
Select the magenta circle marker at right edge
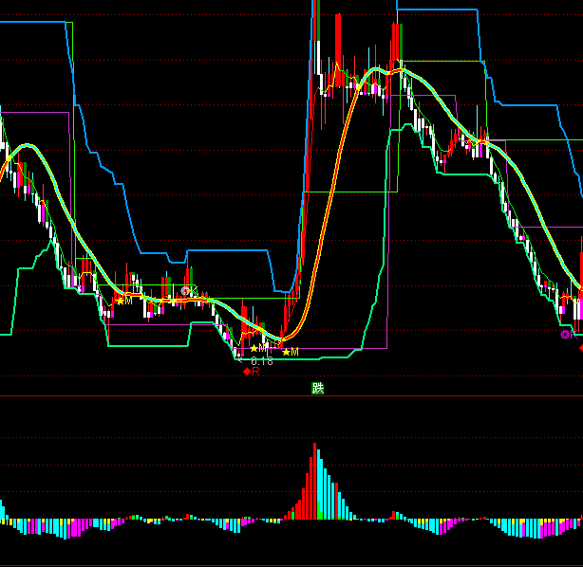pos(565,334)
